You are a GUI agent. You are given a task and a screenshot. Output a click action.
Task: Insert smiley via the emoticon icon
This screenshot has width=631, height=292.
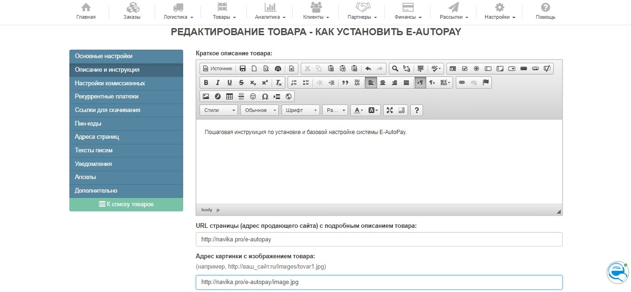(x=253, y=97)
